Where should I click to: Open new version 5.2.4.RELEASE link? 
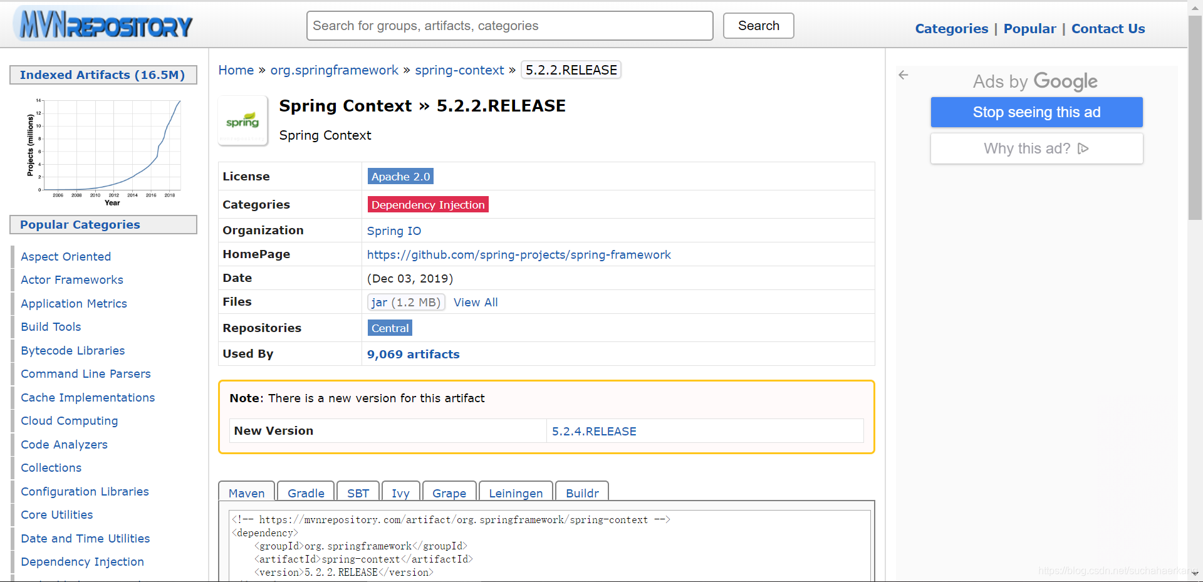(594, 431)
